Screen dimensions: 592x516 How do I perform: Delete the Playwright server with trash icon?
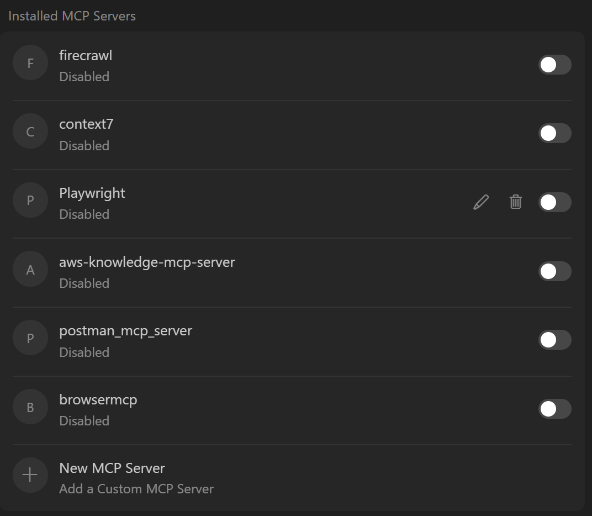point(516,202)
